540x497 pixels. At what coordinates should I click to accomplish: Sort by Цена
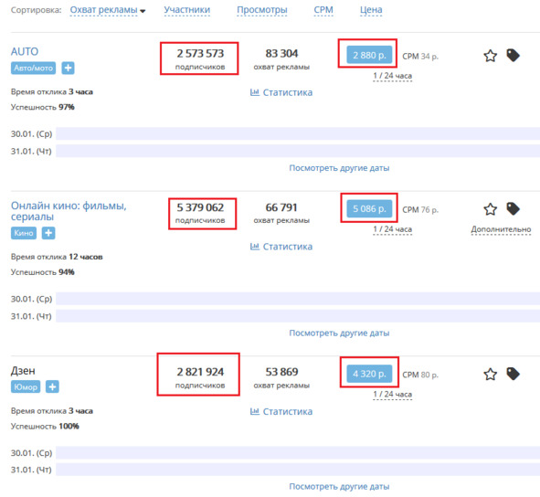click(x=371, y=10)
